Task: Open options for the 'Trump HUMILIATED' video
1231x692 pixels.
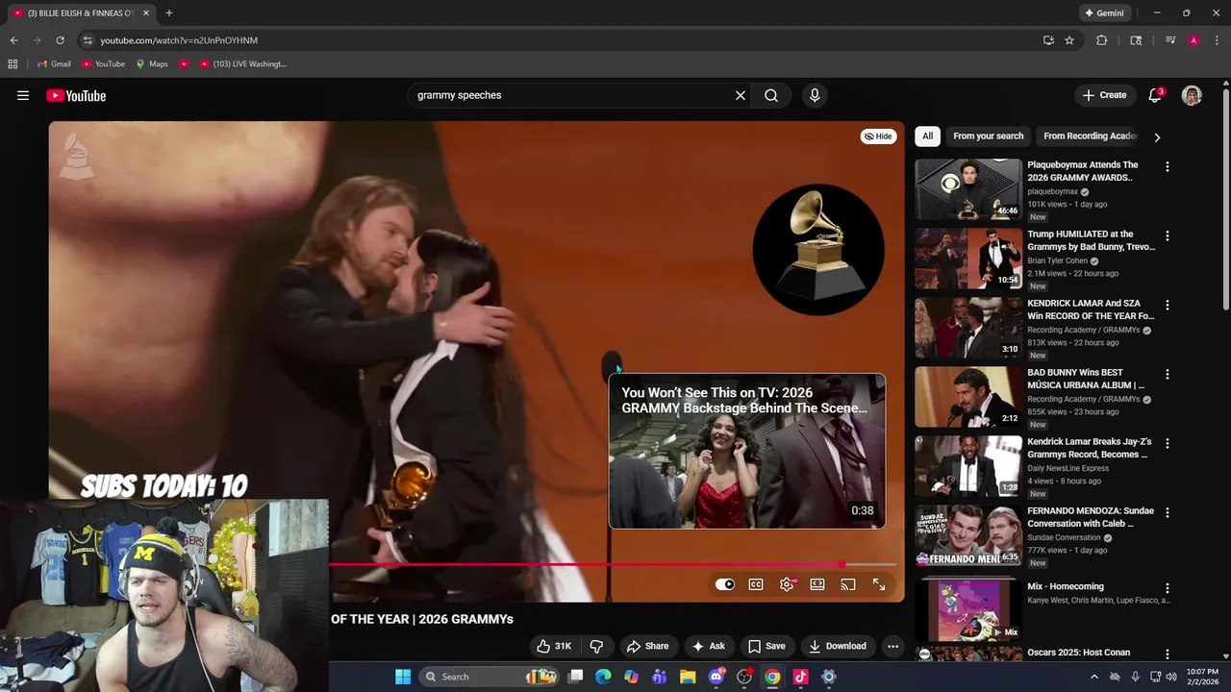Action: pyautogui.click(x=1168, y=236)
